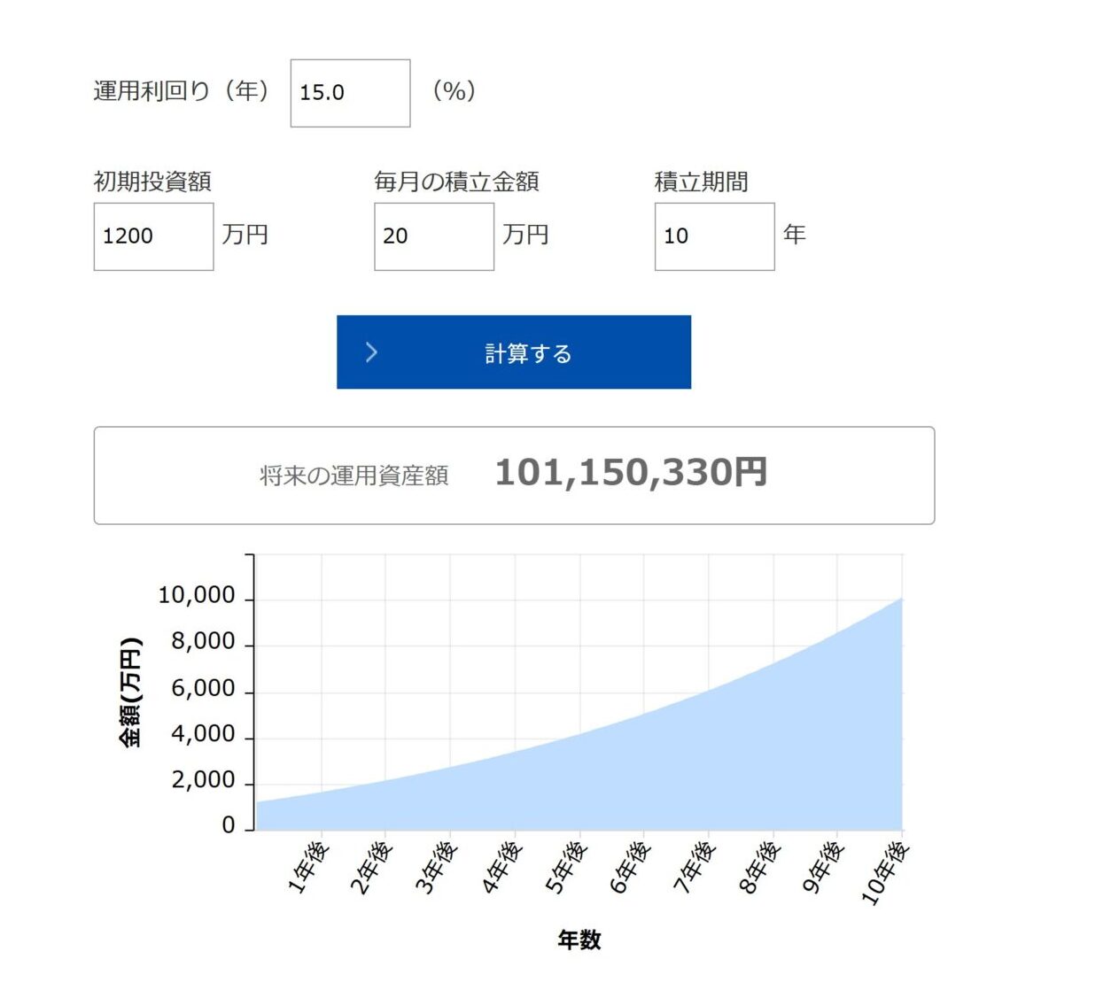
Task: Click the 5年後 x-axis label
Action: coord(567,867)
